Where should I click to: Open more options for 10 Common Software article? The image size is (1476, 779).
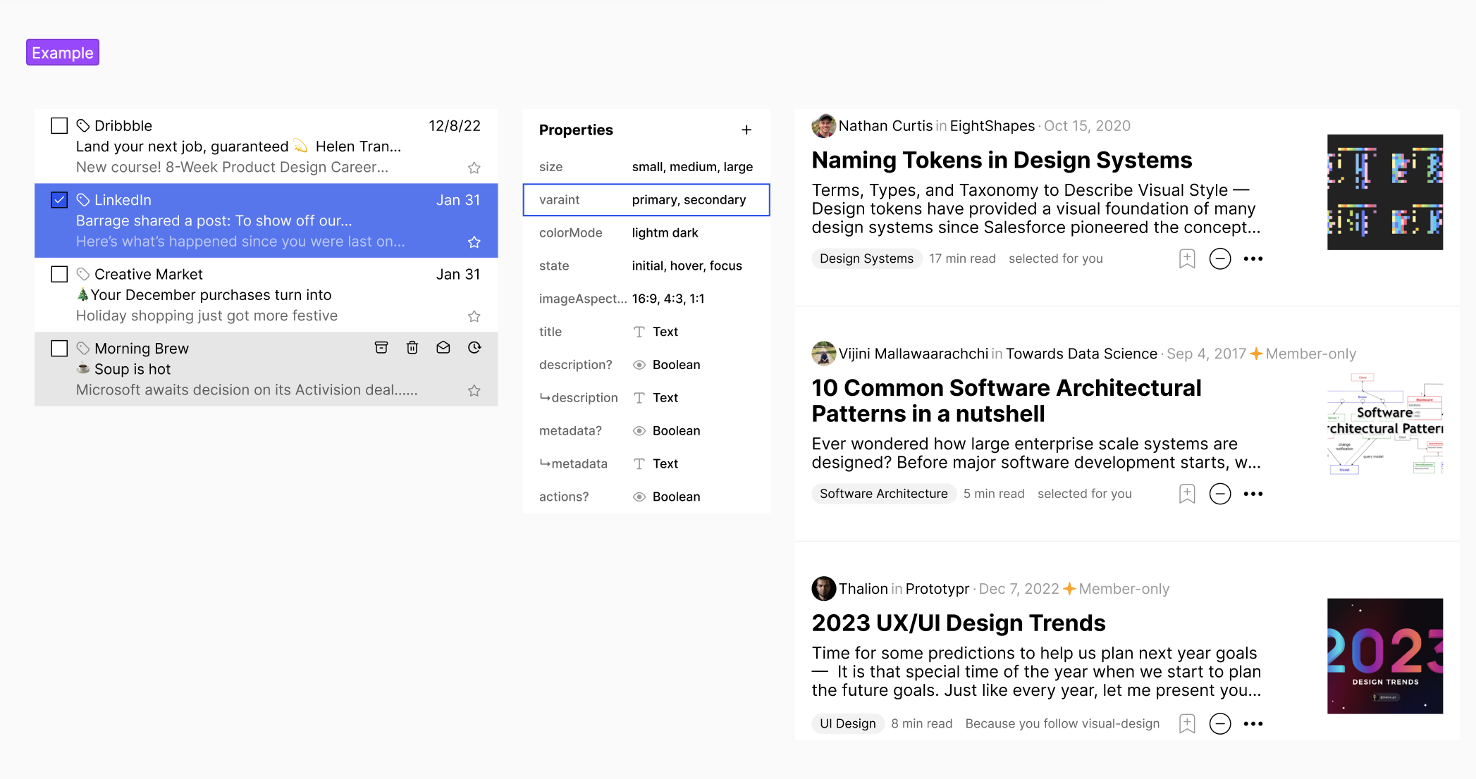click(1253, 494)
